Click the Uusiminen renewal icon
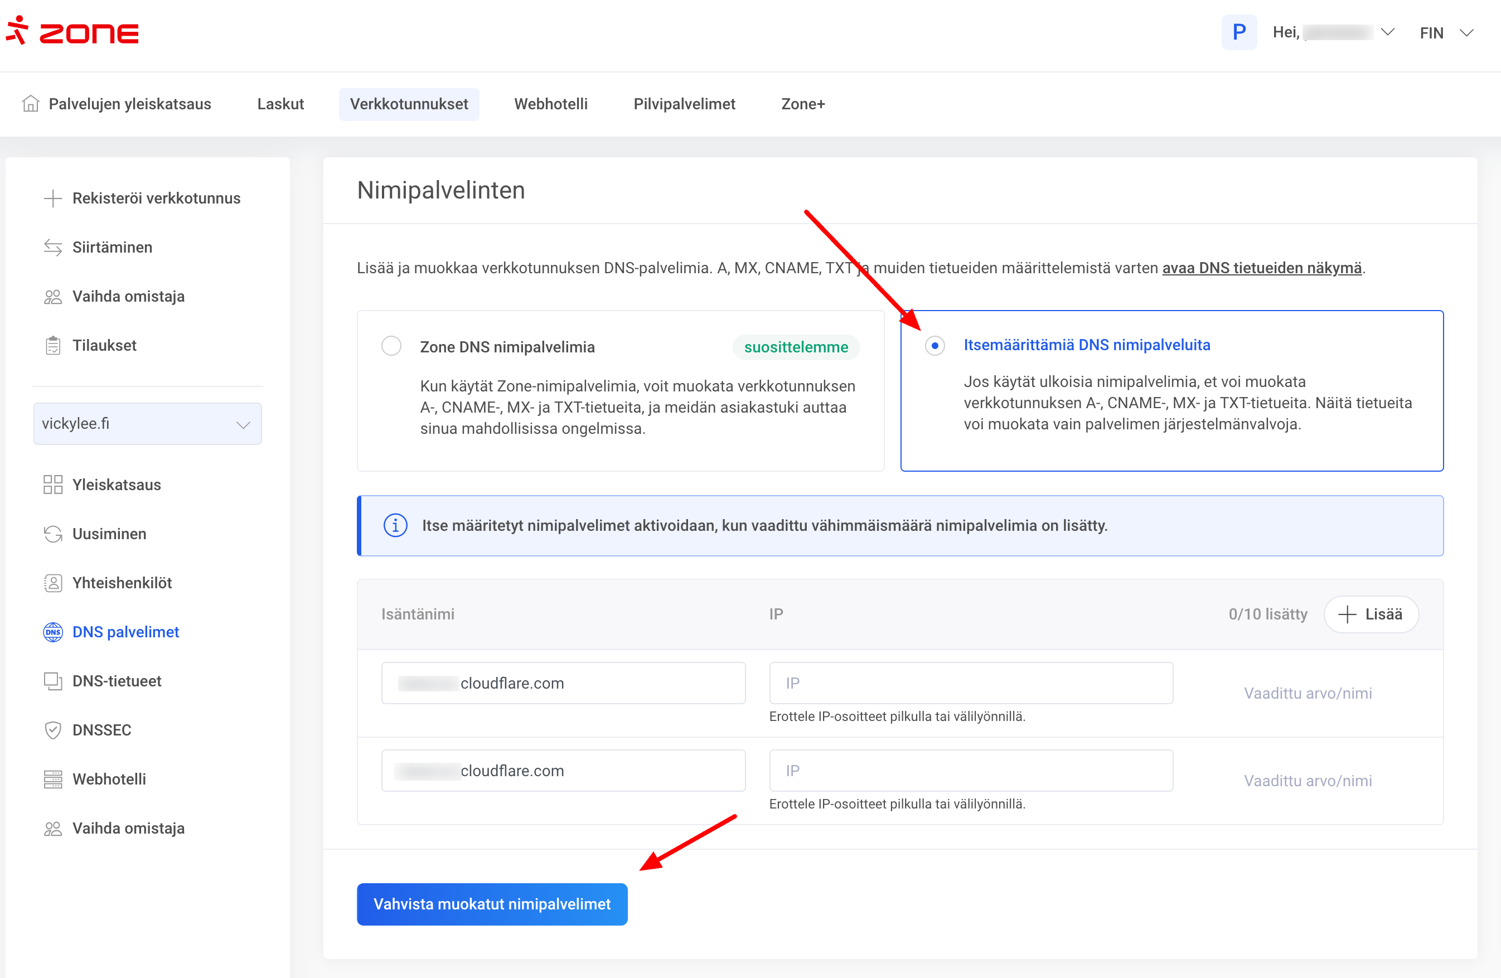1501x978 pixels. tap(53, 534)
